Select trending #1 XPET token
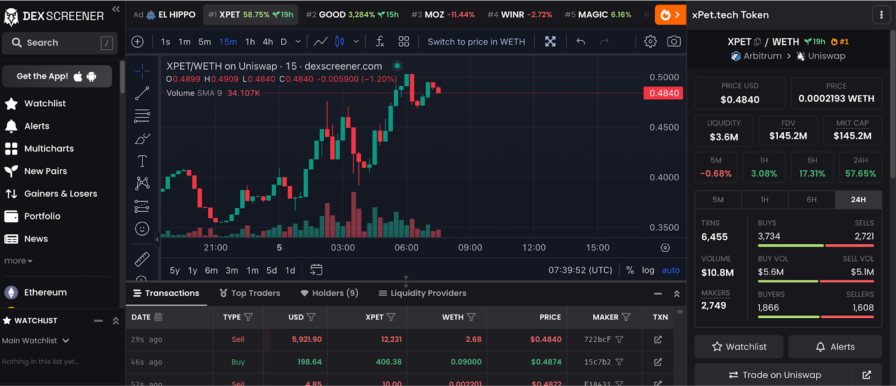 251,15
